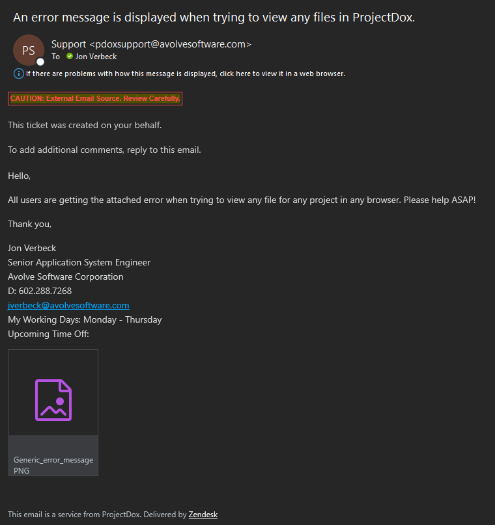Click the notice to view message in browser
The height and width of the screenshot is (525, 495).
(186, 74)
